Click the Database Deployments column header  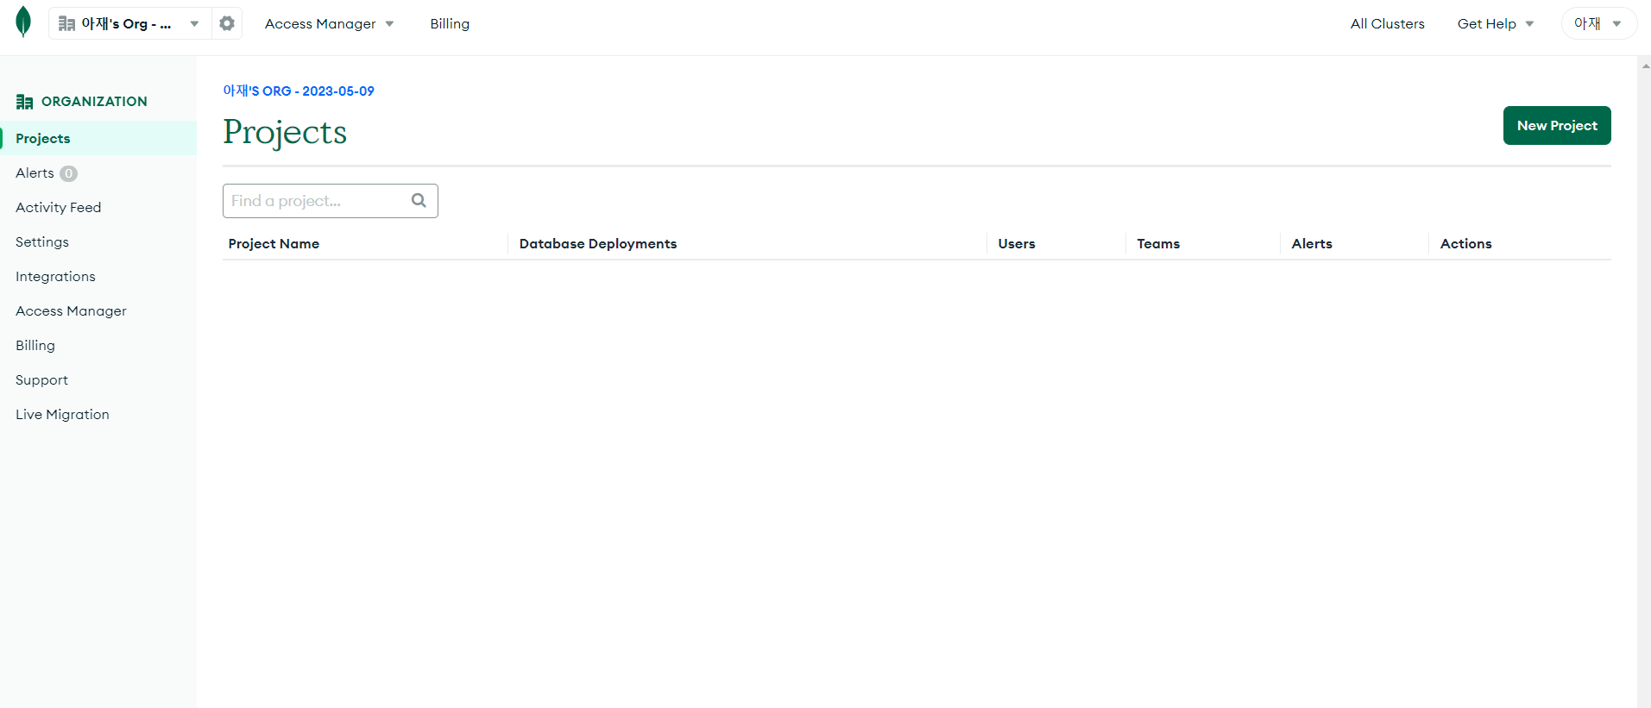click(x=598, y=243)
